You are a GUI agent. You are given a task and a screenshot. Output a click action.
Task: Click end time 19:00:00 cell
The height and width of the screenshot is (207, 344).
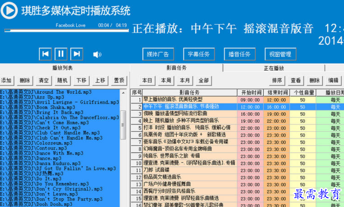pyautogui.click(x=277, y=114)
